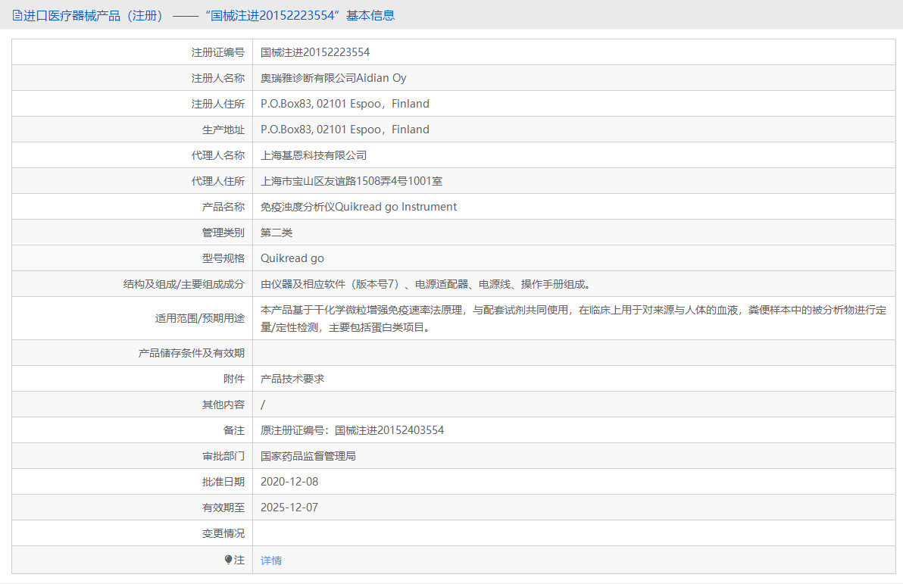This screenshot has width=903, height=584.
Task: Click the document icon before the page title
Action: tap(15, 14)
